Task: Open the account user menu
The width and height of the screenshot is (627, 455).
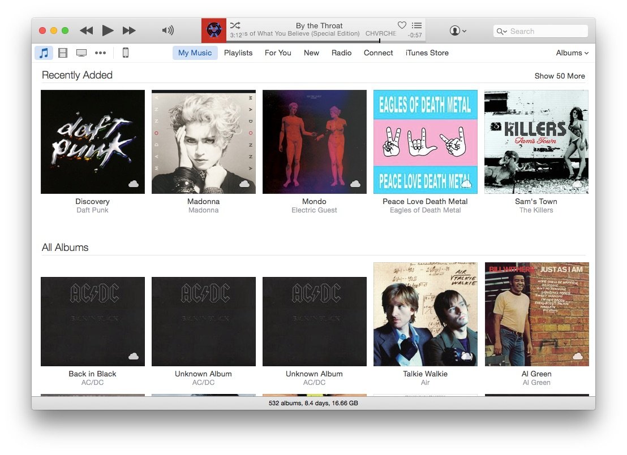Action: click(x=458, y=31)
